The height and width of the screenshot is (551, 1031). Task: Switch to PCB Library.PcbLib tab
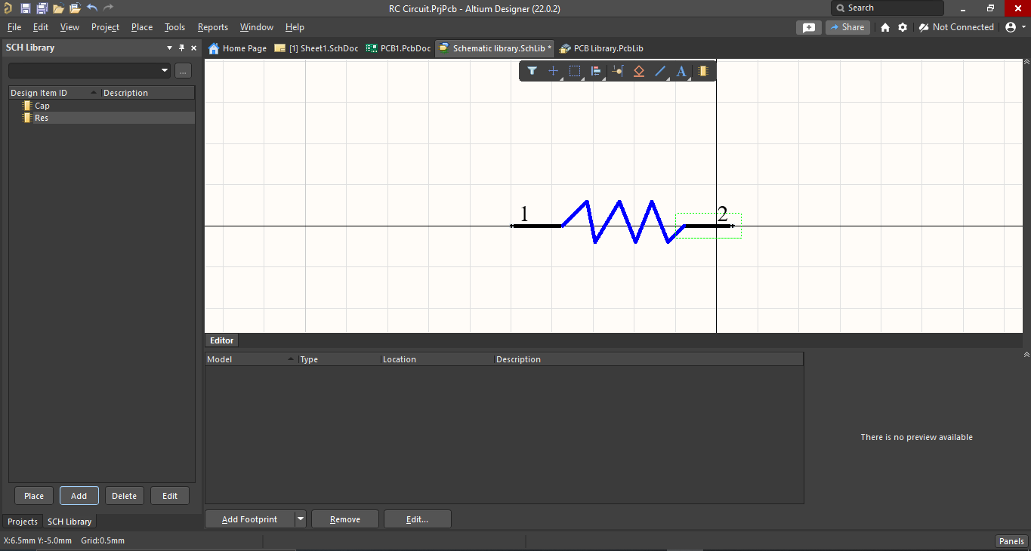click(x=602, y=48)
